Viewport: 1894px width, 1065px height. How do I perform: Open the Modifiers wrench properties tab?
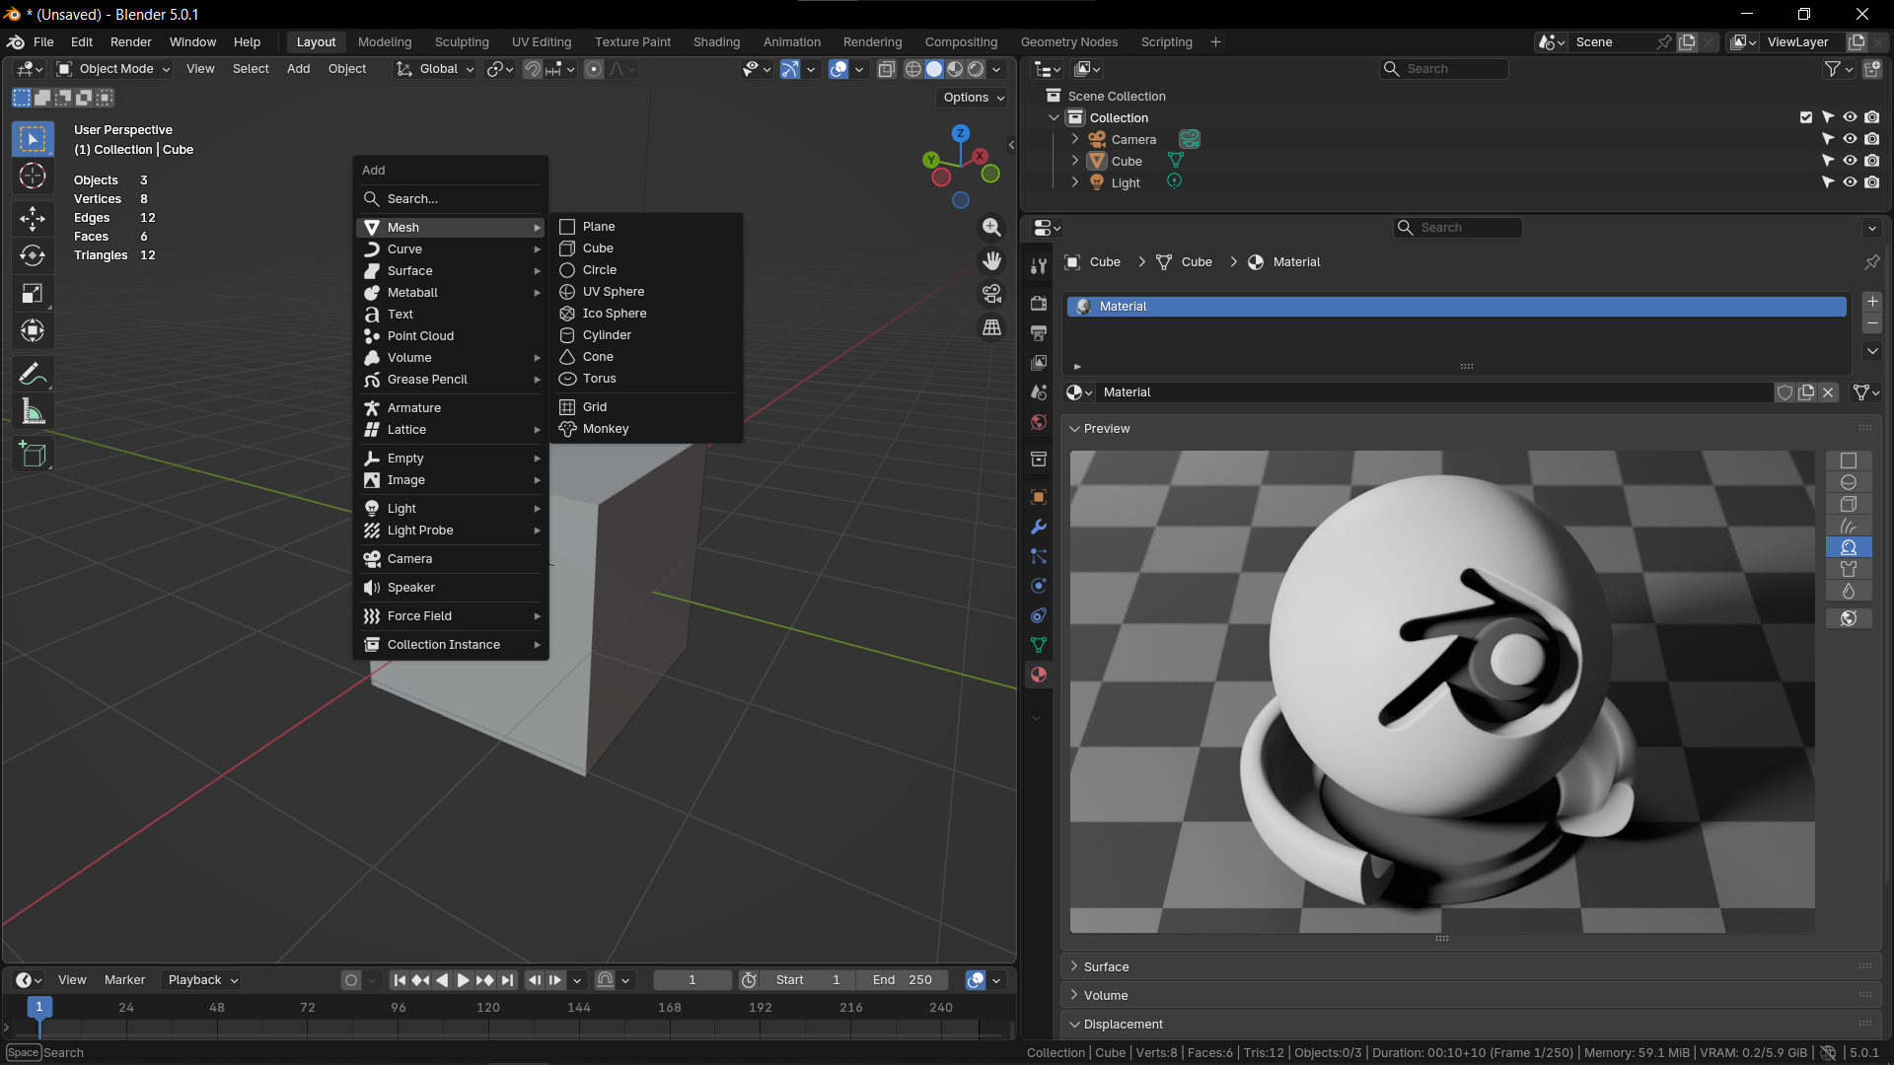pyautogui.click(x=1038, y=527)
